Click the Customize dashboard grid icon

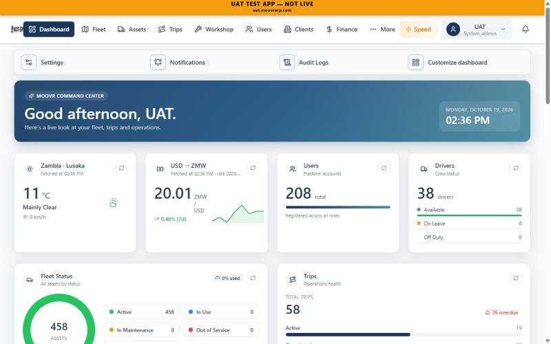pyautogui.click(x=415, y=63)
